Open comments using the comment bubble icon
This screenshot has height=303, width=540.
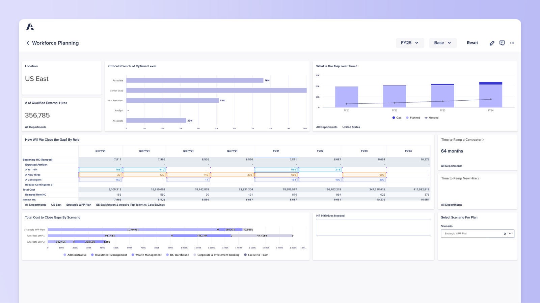[502, 43]
